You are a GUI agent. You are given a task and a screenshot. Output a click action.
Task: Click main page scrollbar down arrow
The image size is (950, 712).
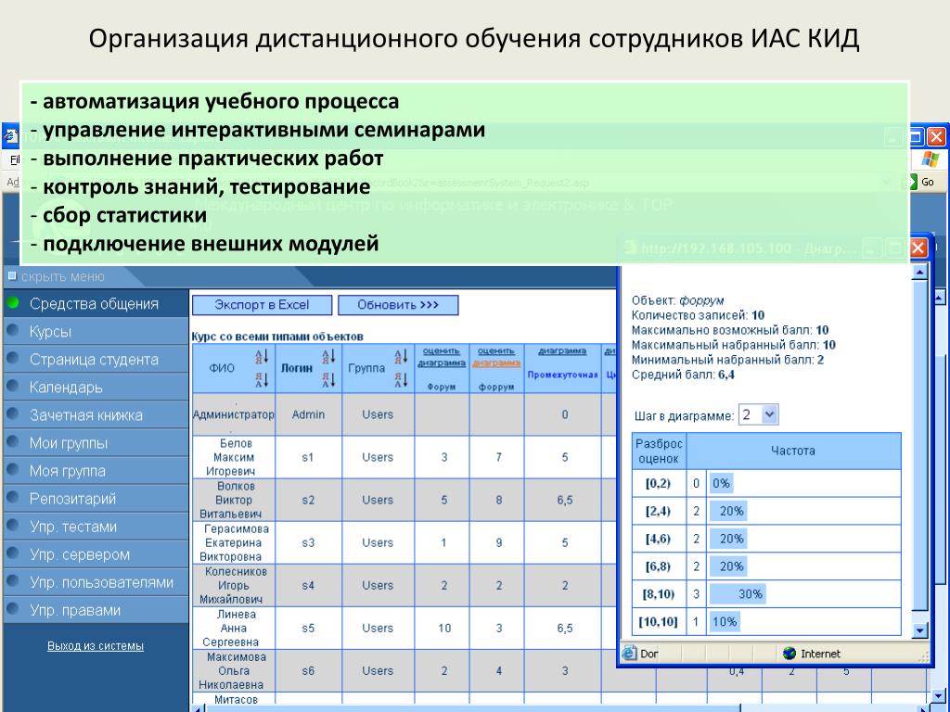(939, 695)
